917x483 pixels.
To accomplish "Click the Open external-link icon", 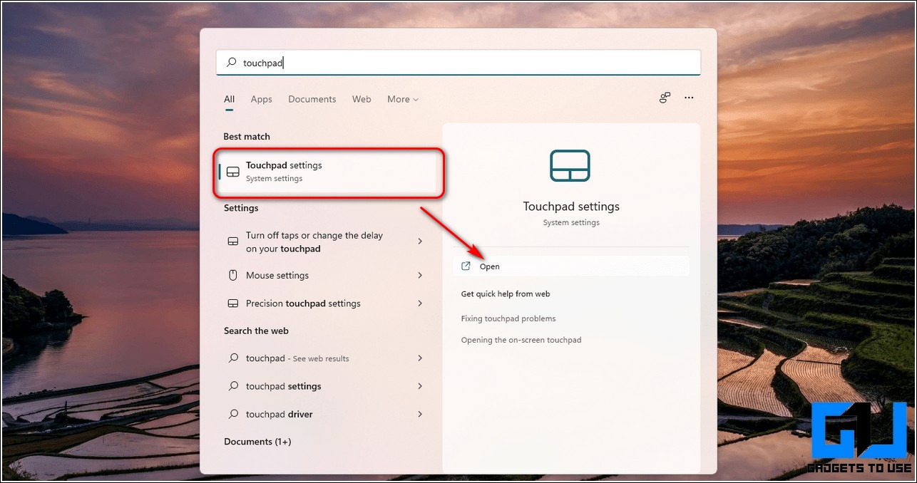I will coord(466,266).
